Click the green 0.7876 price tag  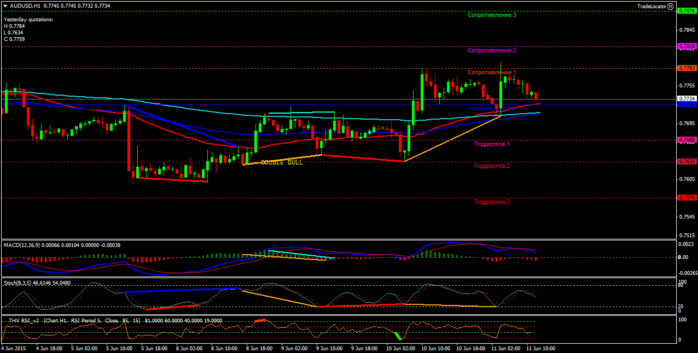pyautogui.click(x=687, y=10)
